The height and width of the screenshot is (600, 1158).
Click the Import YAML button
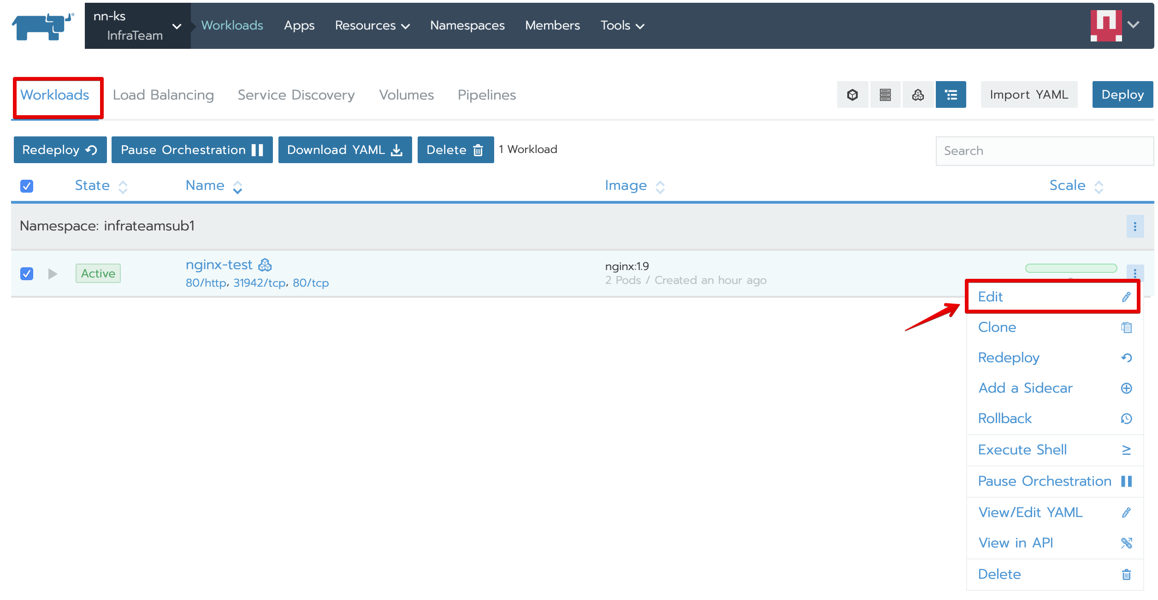tap(1028, 95)
